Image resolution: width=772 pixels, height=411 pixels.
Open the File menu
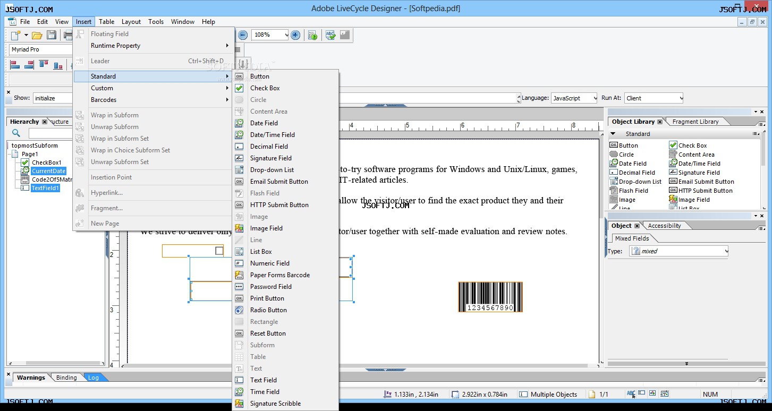click(25, 22)
